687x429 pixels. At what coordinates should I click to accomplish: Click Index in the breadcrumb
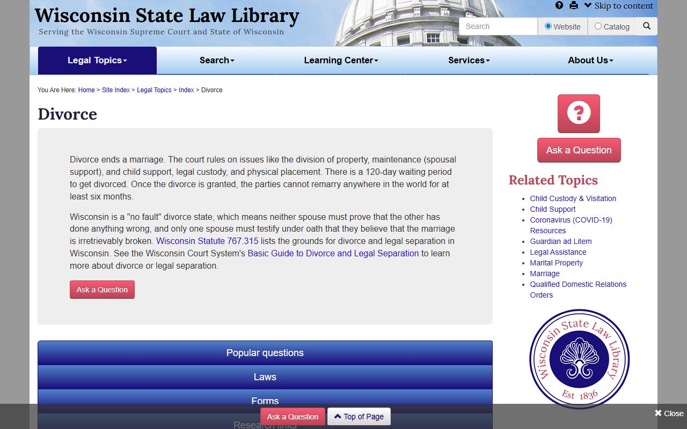coord(186,90)
